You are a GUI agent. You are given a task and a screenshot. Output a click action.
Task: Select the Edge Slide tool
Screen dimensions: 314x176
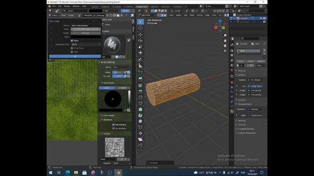[x=140, y=127]
